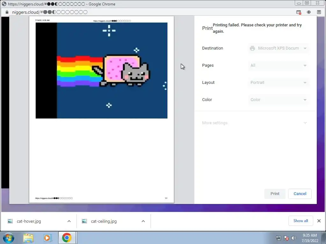Open the Action Center flag icon
This screenshot has height=244, width=326.
(x=286, y=238)
